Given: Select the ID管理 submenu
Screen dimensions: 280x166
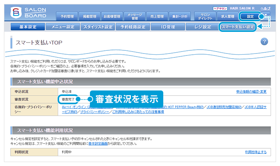Looking at the screenshot, I should coord(168,27).
